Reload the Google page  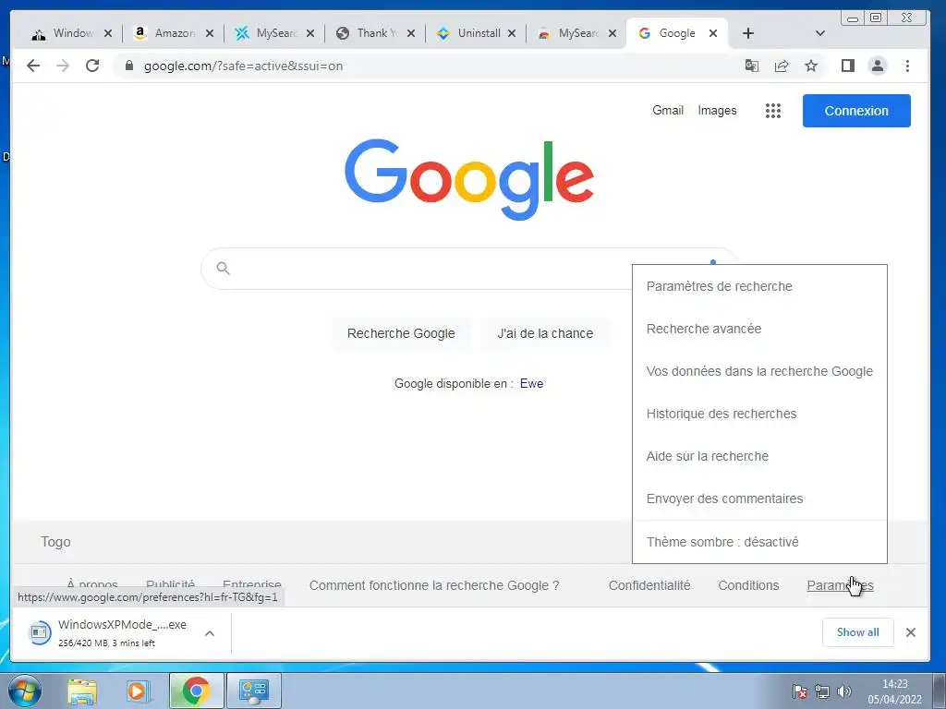92,66
